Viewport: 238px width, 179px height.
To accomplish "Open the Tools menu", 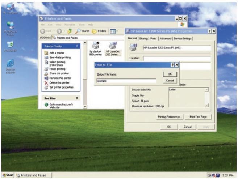I will (82, 25).
